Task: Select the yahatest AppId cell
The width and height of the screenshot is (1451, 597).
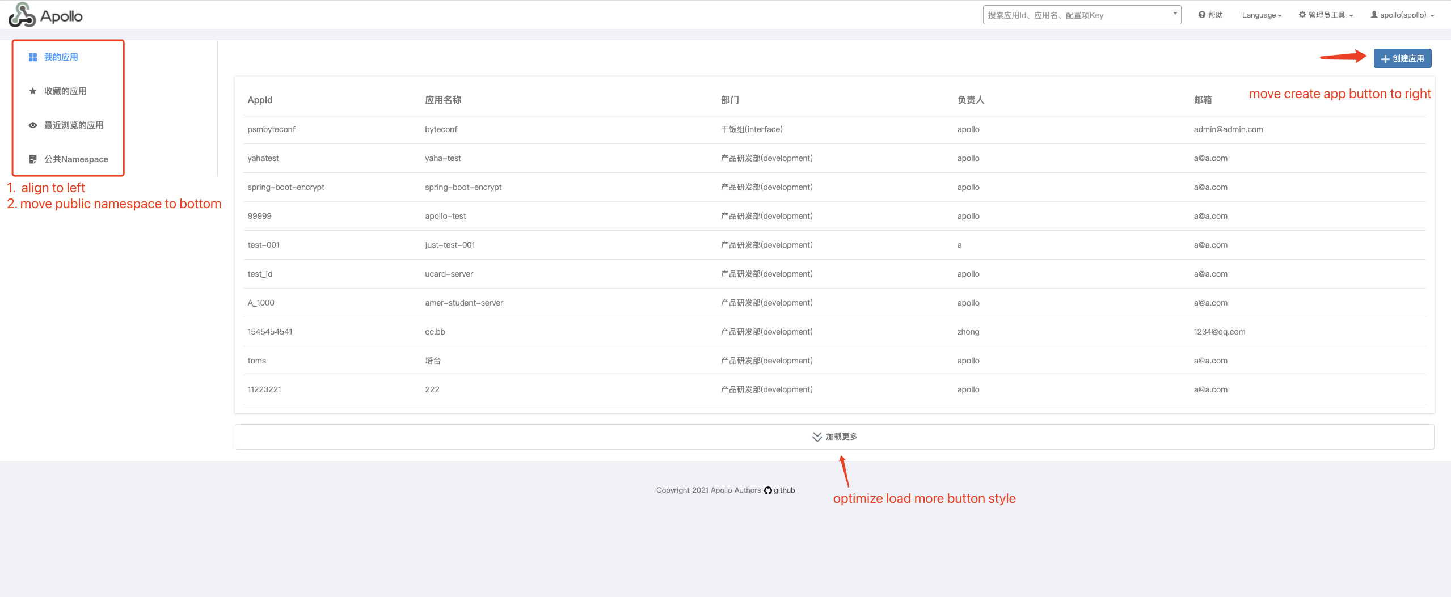Action: [x=263, y=158]
